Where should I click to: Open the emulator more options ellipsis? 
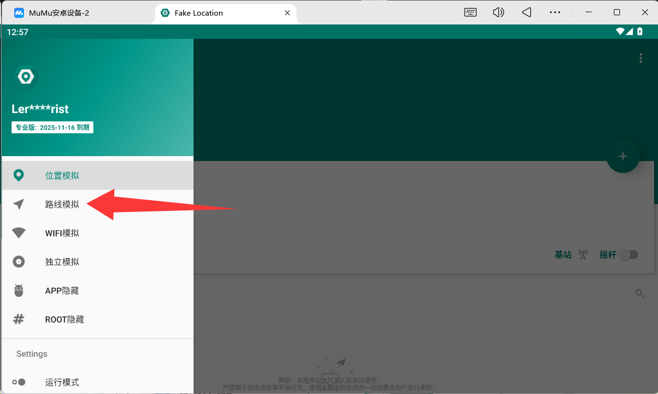point(555,13)
